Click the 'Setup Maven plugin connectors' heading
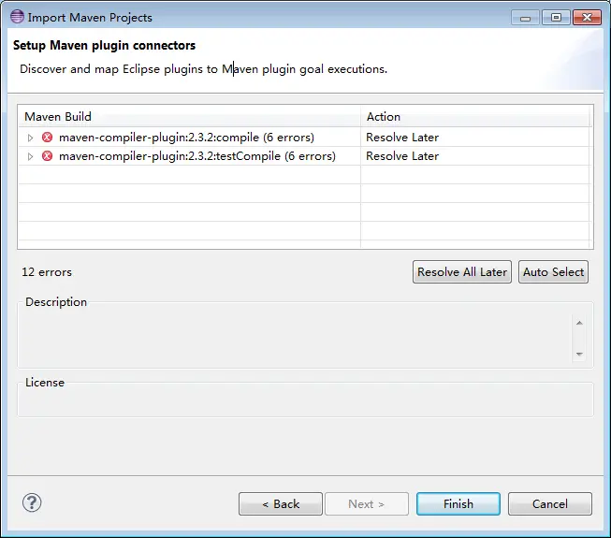Screen dimensions: 611x538 click(105, 46)
